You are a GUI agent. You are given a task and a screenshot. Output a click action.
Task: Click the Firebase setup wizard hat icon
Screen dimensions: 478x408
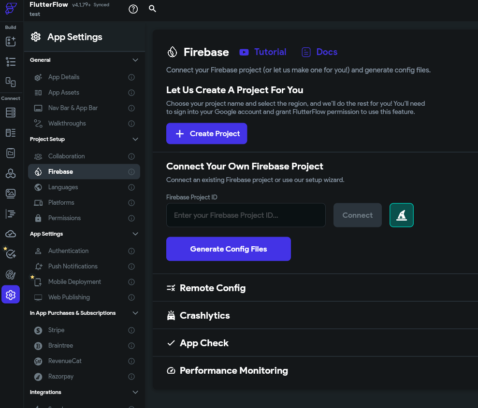(401, 215)
